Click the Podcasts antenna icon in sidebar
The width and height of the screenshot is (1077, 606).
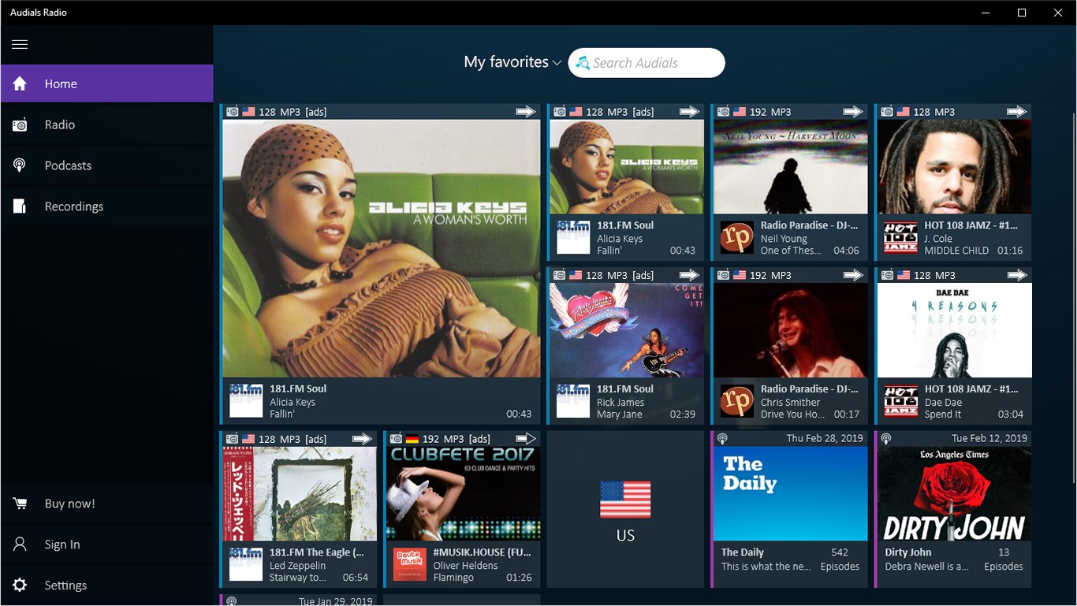[20, 165]
